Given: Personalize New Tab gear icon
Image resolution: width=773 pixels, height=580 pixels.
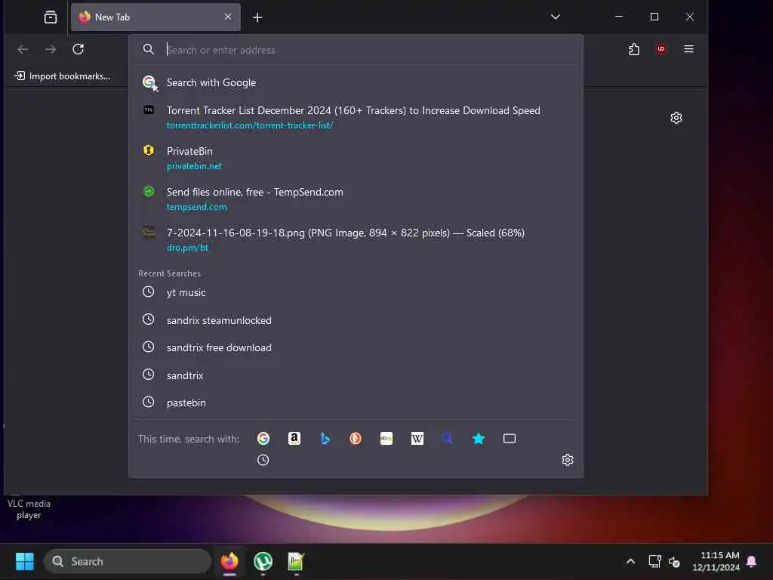Looking at the screenshot, I should tap(676, 117).
